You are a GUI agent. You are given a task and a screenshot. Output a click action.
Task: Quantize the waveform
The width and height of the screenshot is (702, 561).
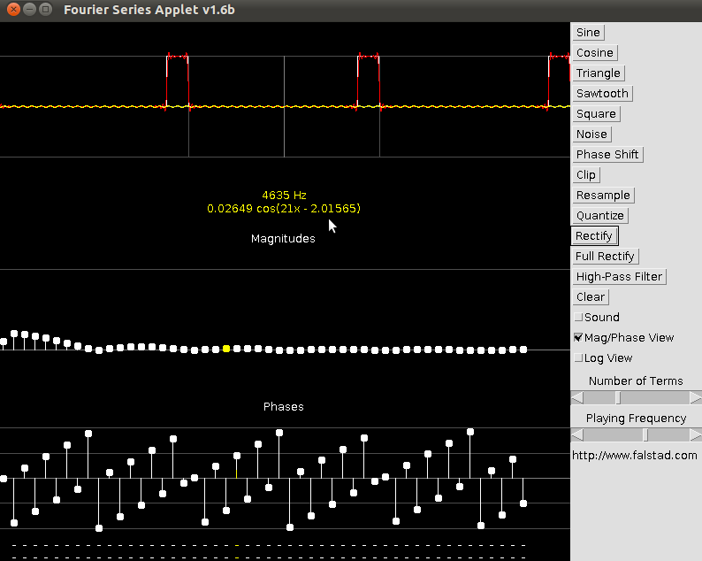(600, 216)
